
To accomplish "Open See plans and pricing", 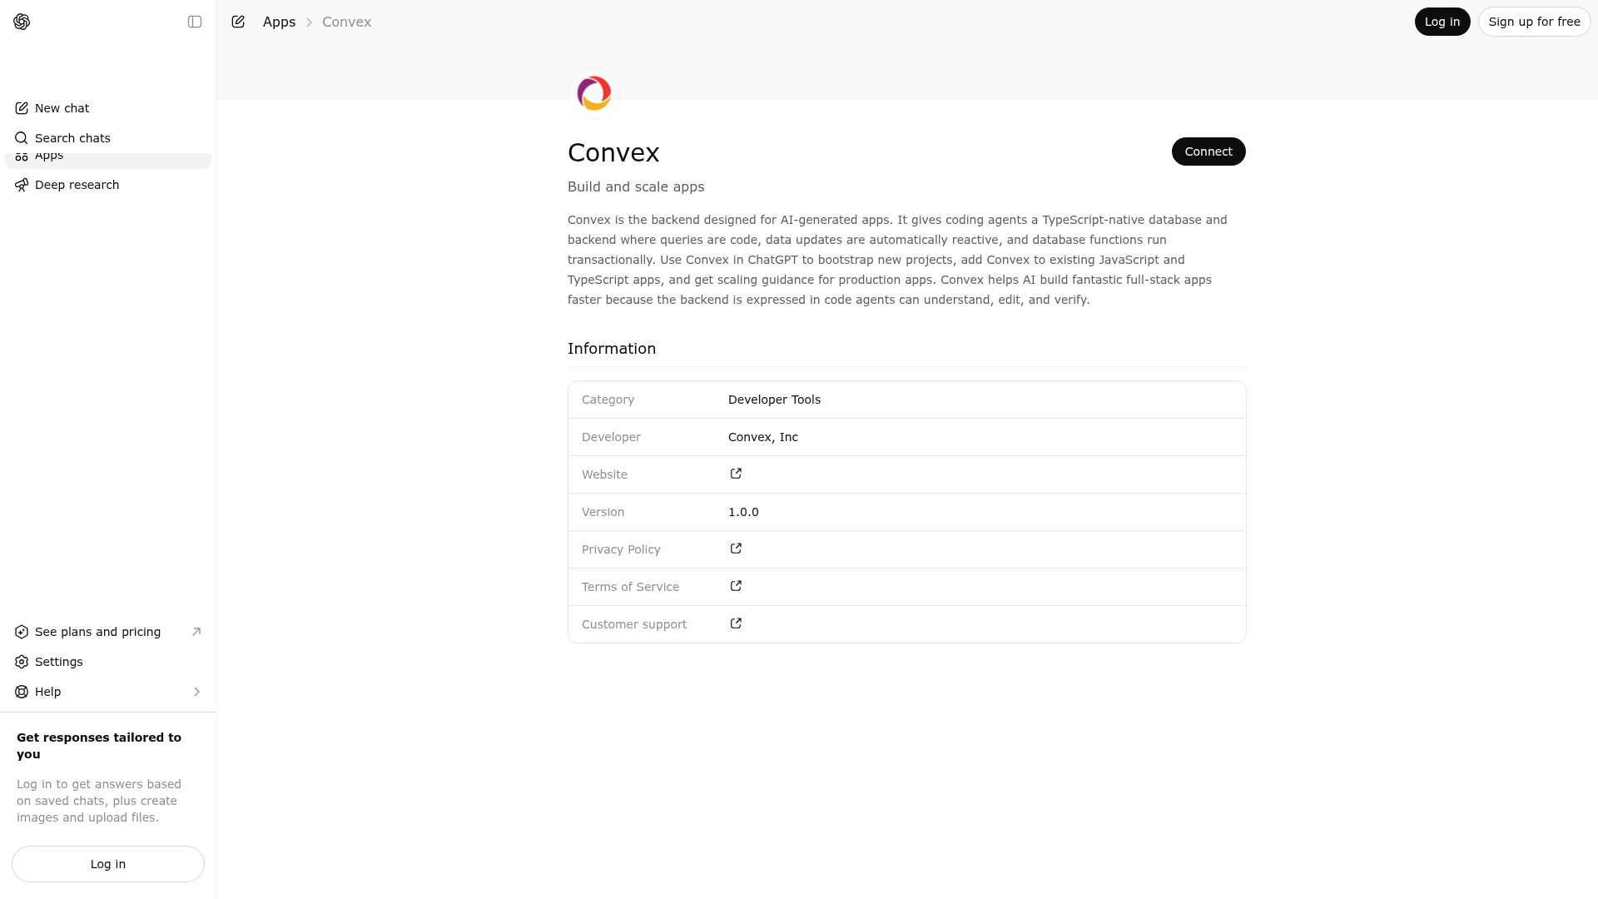I will coord(108,632).
